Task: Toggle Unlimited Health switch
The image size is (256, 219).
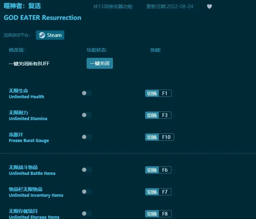Action: (87, 93)
